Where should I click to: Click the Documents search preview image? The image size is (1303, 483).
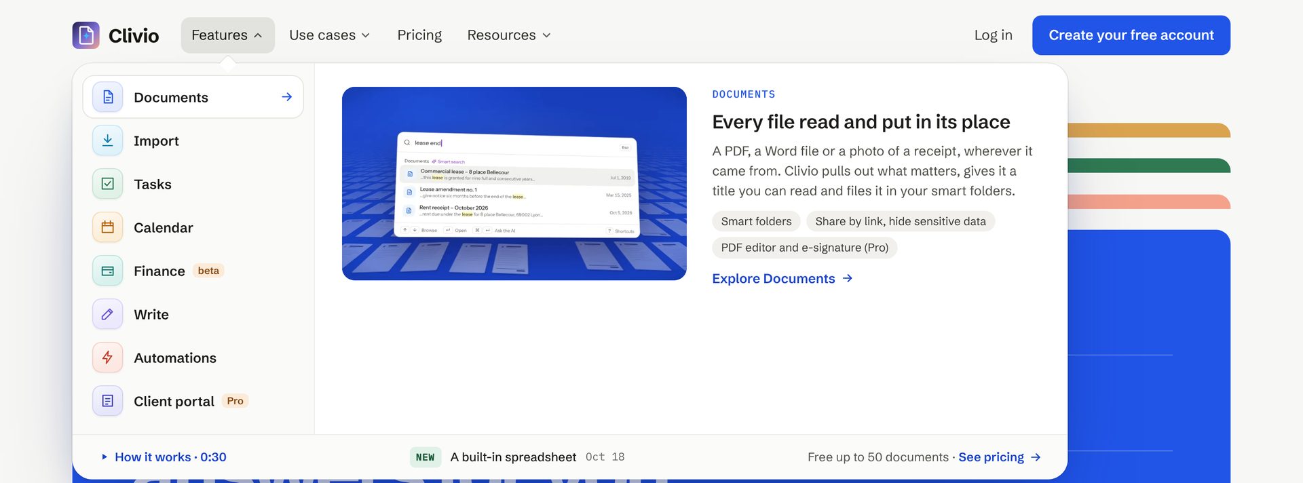(x=514, y=183)
